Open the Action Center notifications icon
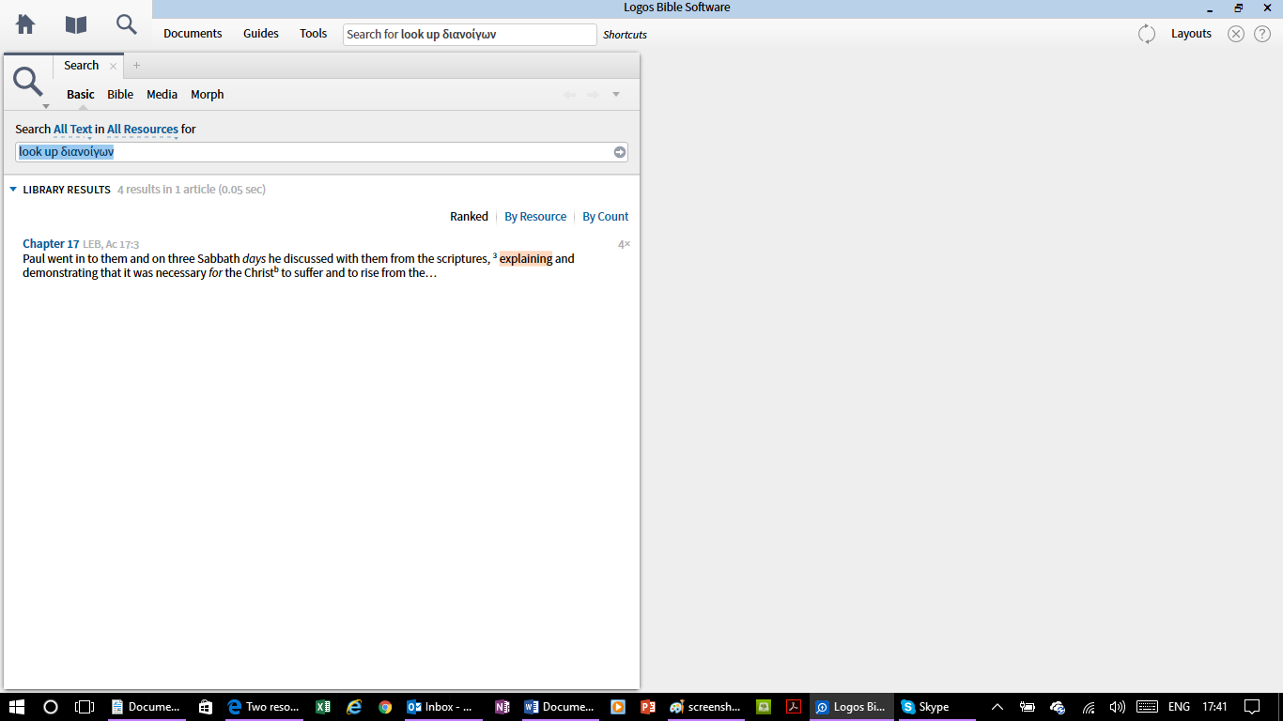Screen dimensions: 1283x721 coord(1251,707)
